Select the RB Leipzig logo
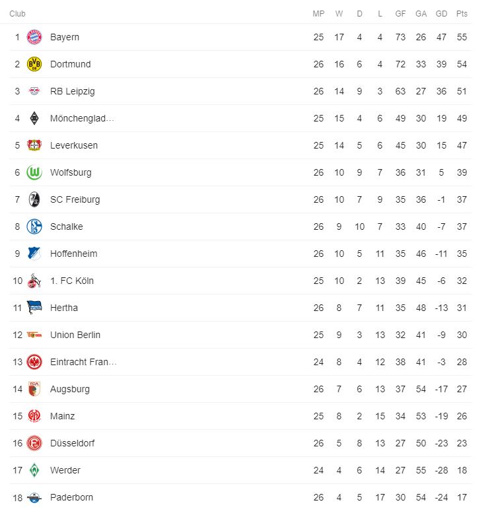This screenshot has width=494, height=521. (x=34, y=91)
